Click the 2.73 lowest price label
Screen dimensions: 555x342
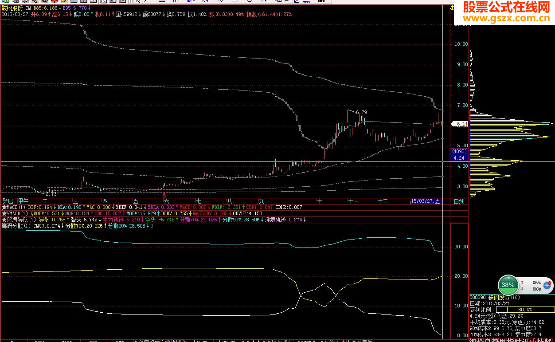pyautogui.click(x=51, y=194)
